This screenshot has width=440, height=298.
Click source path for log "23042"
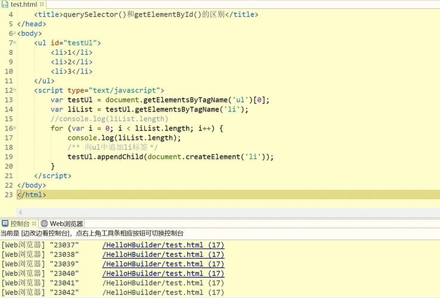(x=163, y=293)
